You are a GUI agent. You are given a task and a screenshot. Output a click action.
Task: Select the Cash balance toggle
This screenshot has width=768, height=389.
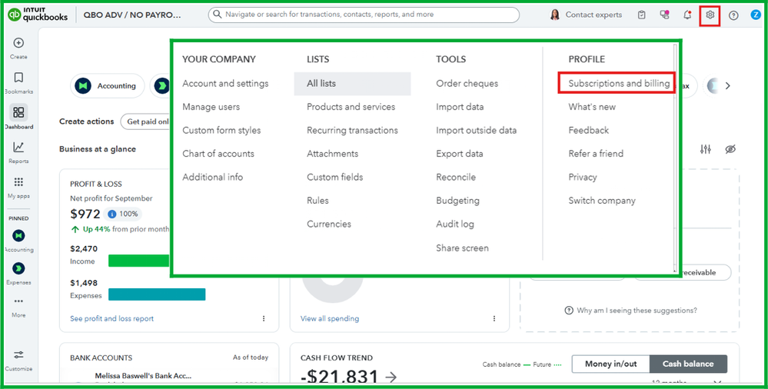coord(688,364)
